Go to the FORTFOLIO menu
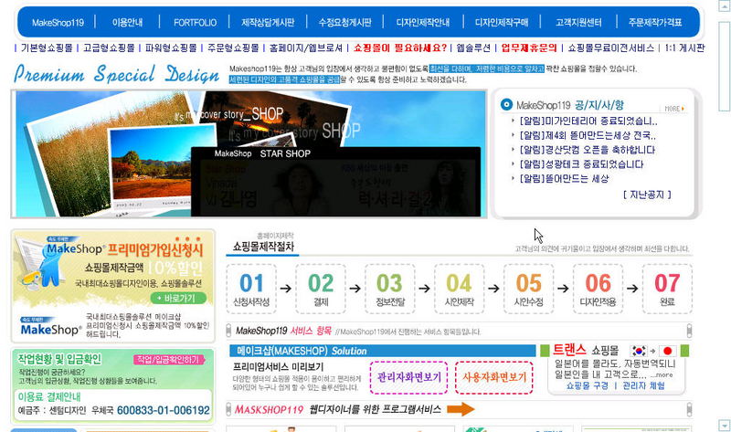This screenshot has width=731, height=432. 195,22
